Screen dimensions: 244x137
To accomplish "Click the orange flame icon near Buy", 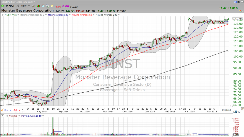I will (x=2, y=110).
